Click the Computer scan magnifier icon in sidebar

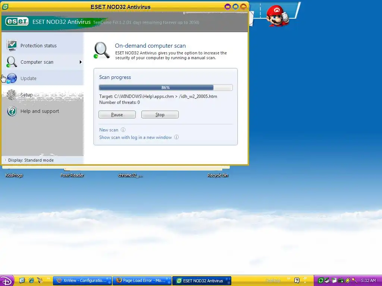12,62
